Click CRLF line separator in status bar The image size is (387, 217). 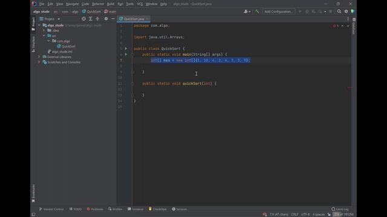pyautogui.click(x=294, y=215)
